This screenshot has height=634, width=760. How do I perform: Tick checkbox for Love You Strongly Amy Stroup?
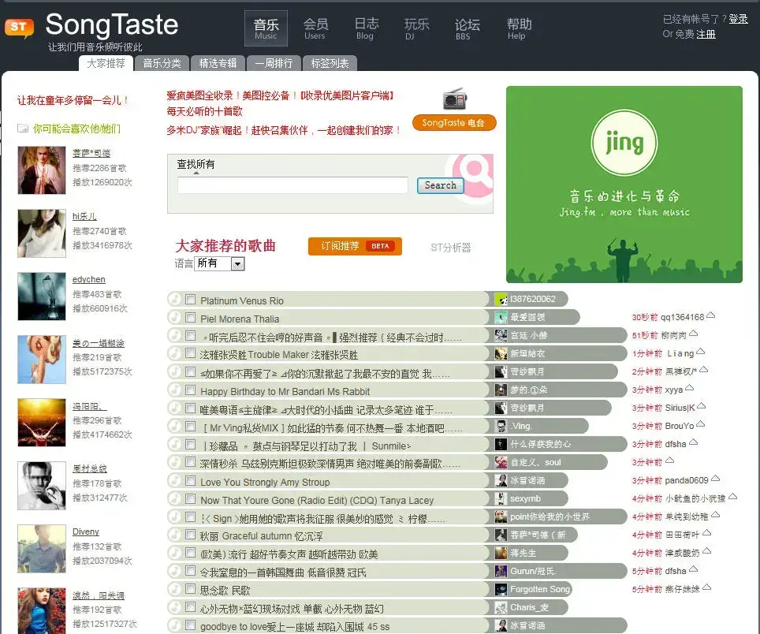point(191,481)
